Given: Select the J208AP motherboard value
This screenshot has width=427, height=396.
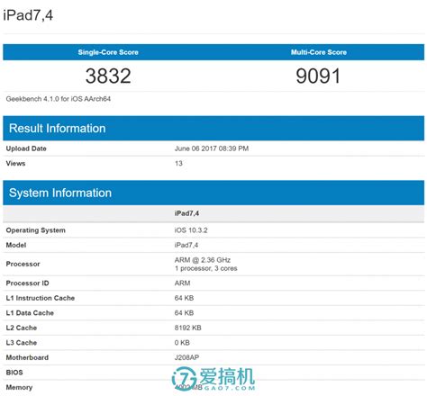Looking at the screenshot, I should click(186, 357).
